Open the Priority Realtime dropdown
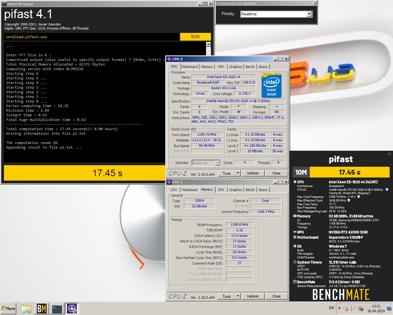 (x=309, y=14)
